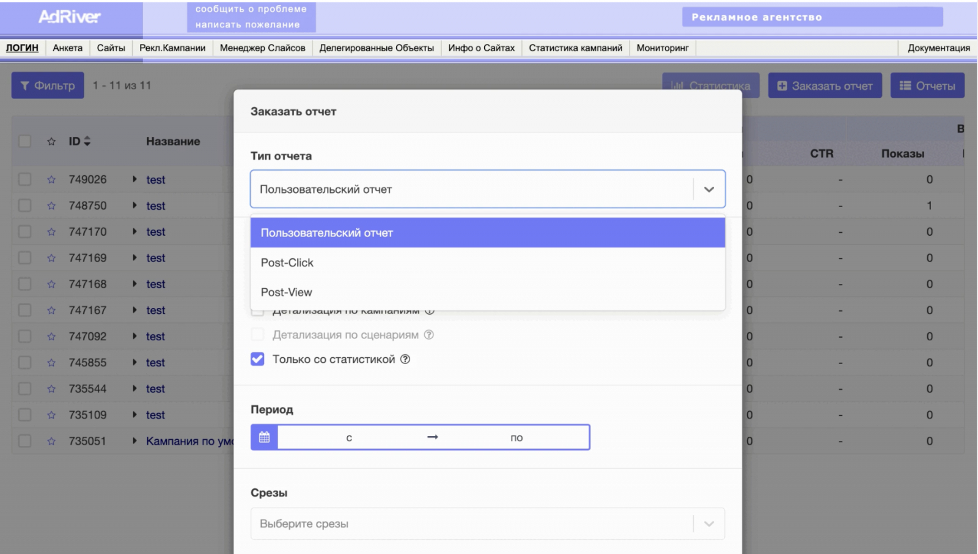The height and width of the screenshot is (554, 978).
Task: Open the Анкета tab
Action: point(68,48)
